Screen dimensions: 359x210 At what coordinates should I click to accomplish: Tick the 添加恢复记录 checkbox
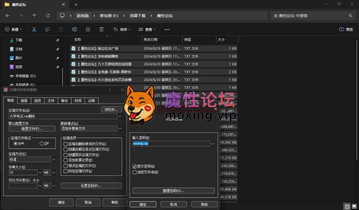pos(66,160)
